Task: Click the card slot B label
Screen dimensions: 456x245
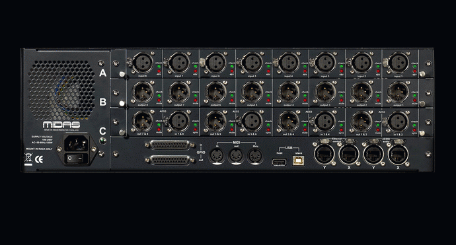Action: coord(102,102)
